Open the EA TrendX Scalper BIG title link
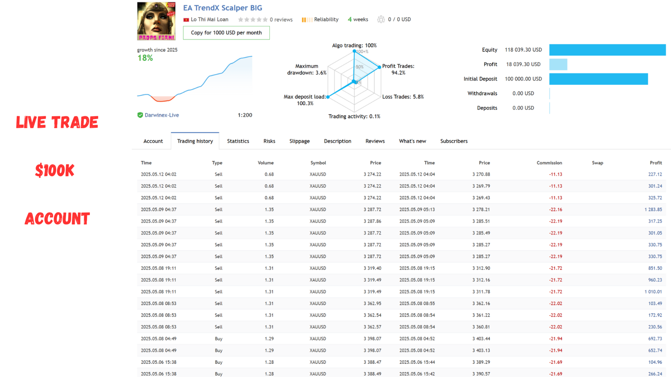The image size is (671, 377). (223, 8)
